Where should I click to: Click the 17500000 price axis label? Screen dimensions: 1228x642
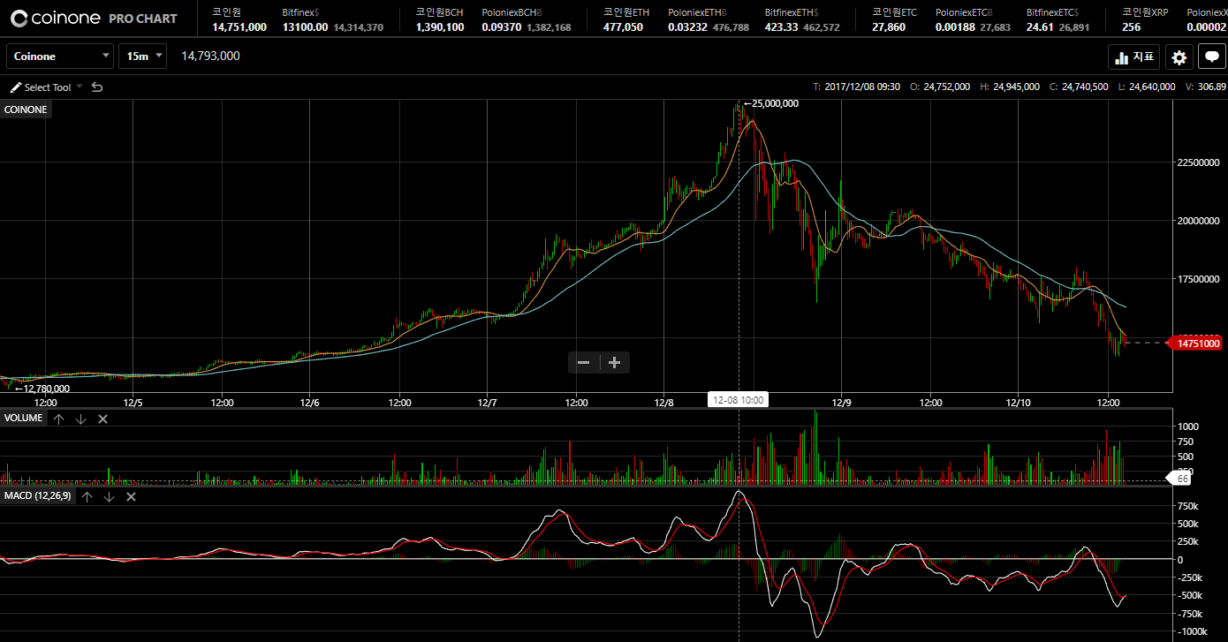pos(1200,279)
